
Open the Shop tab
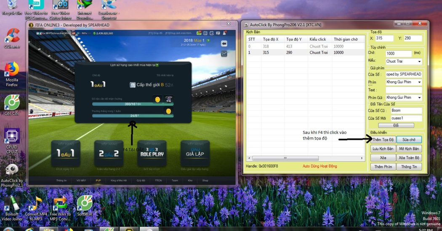coord(205,180)
